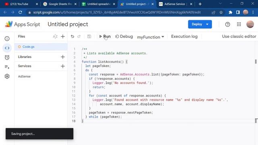Screen dimensions: 258x145
Task: Add a service with plus icon
Action: 63,66
